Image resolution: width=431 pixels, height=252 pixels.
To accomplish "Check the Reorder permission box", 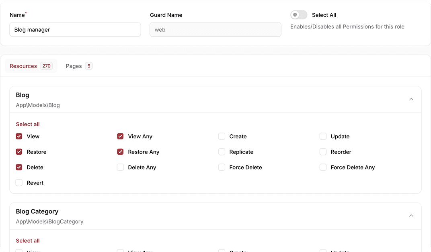I will click(323, 152).
